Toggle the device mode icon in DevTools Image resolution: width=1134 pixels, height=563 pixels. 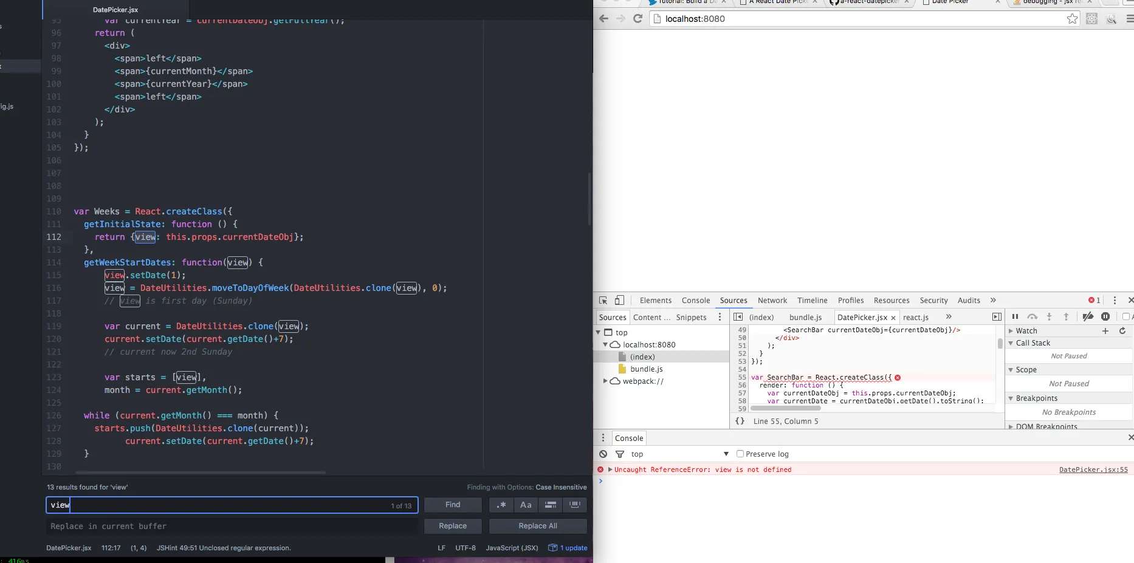619,300
